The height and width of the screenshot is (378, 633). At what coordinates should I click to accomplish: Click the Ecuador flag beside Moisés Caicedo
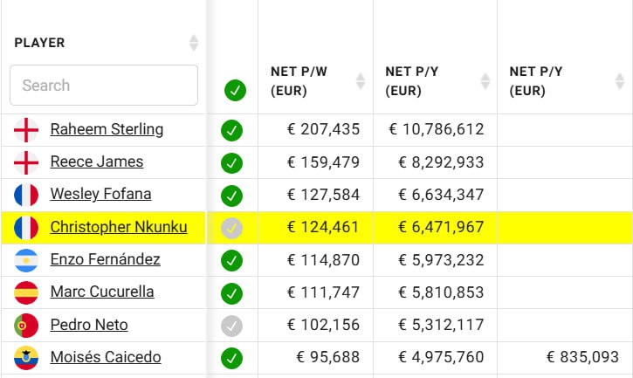point(26,357)
